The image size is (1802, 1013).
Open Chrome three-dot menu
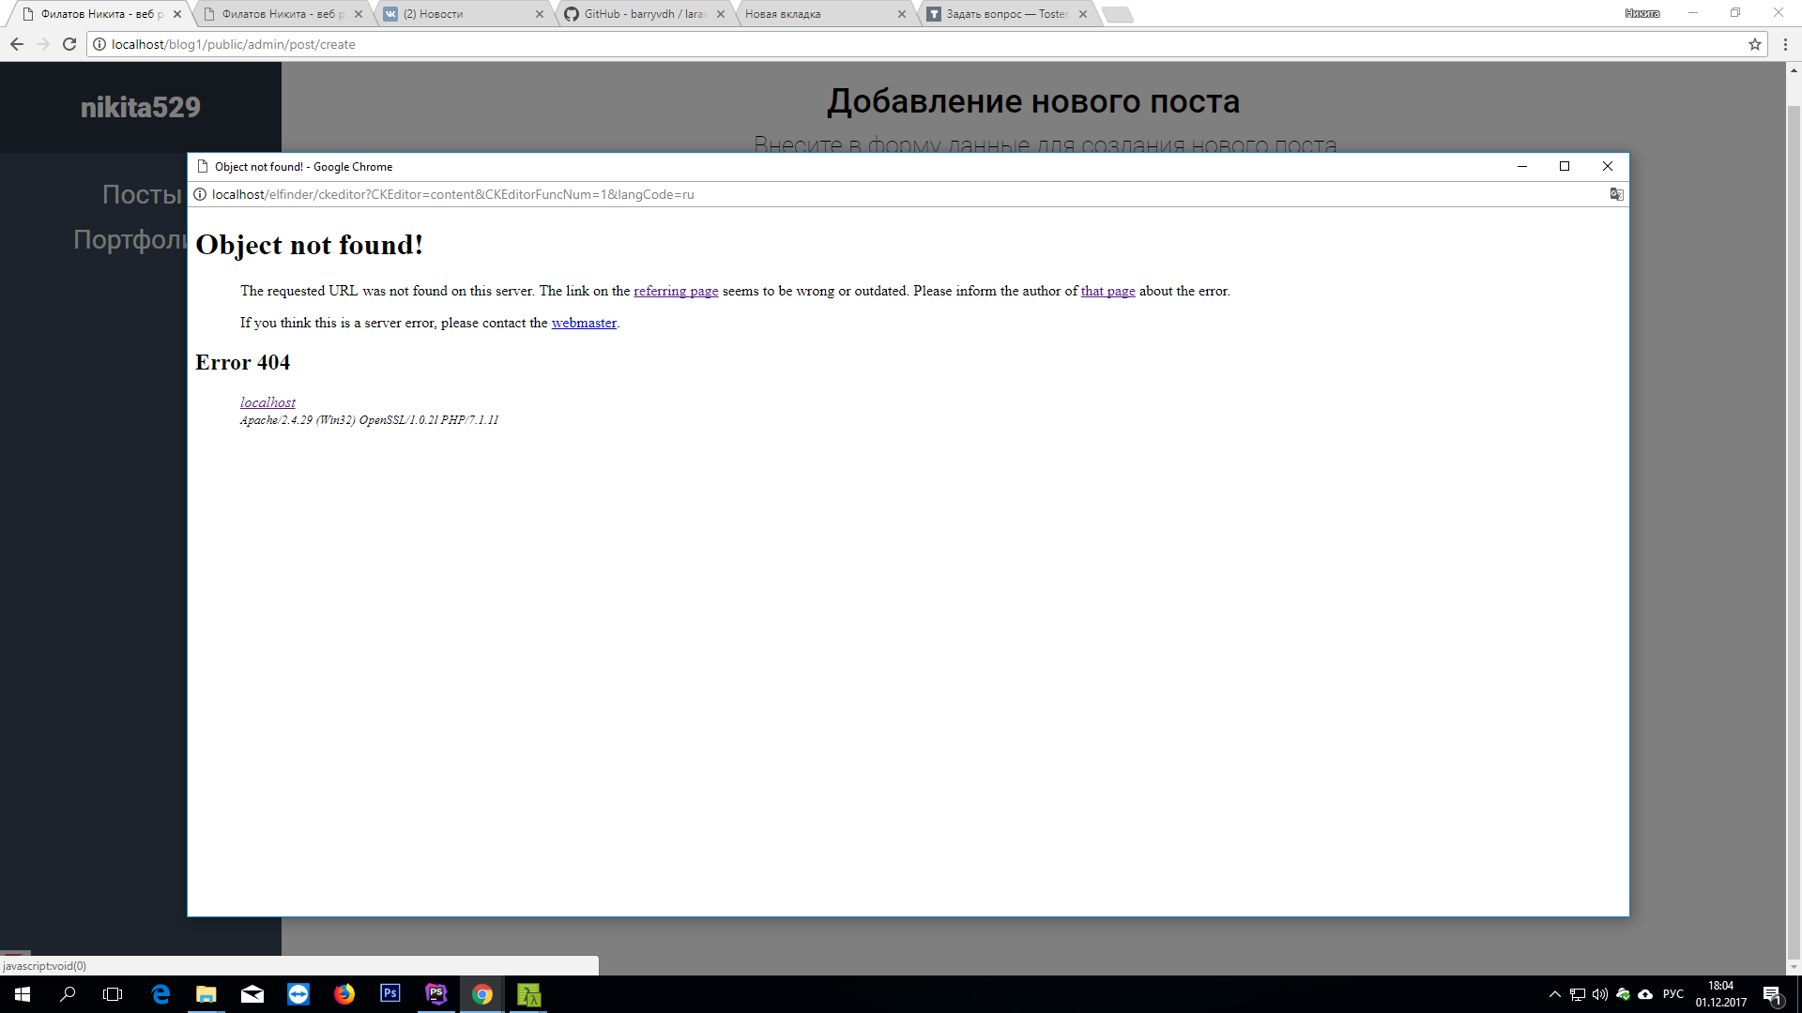click(1785, 44)
